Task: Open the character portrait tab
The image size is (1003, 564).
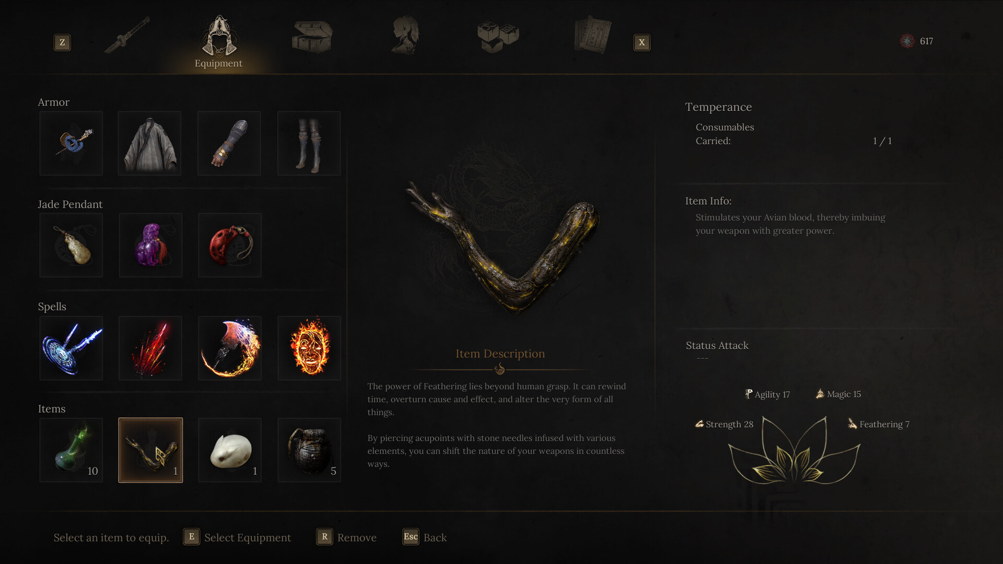Action: pos(405,35)
